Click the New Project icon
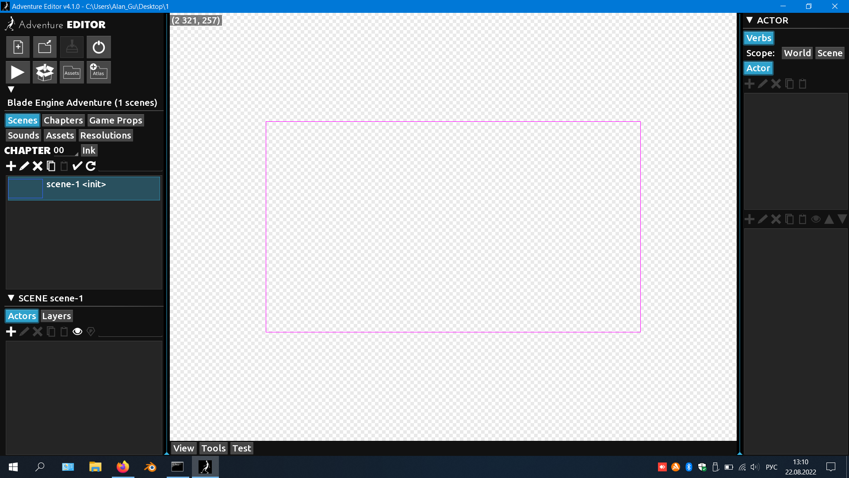The height and width of the screenshot is (478, 849). click(18, 47)
